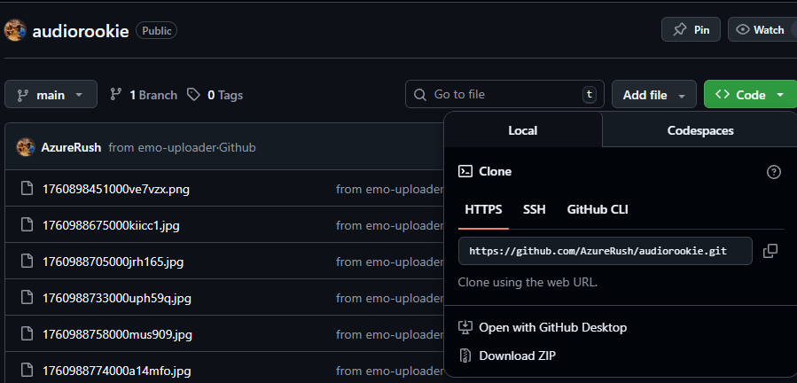Click the clone URL text field
Screen dimensions: 797x383
605,251
